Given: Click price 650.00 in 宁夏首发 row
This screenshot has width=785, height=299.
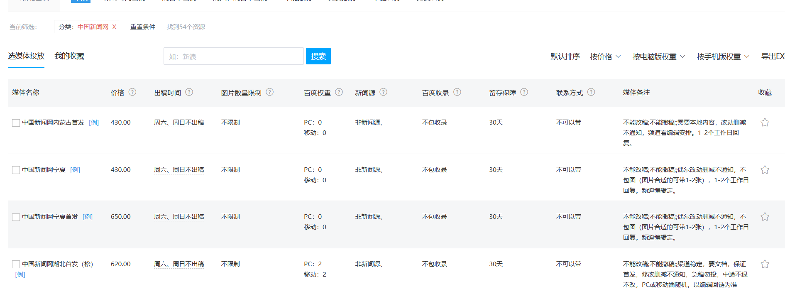Looking at the screenshot, I should pos(121,217).
